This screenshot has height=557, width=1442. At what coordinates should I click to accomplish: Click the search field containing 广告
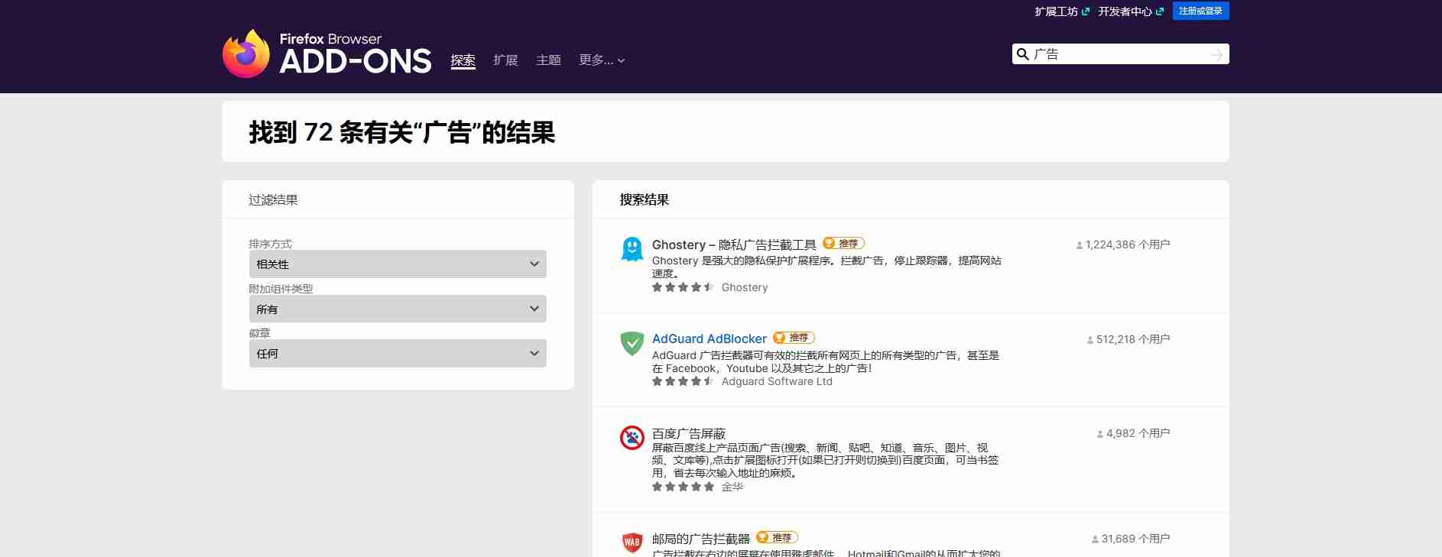coord(1120,54)
